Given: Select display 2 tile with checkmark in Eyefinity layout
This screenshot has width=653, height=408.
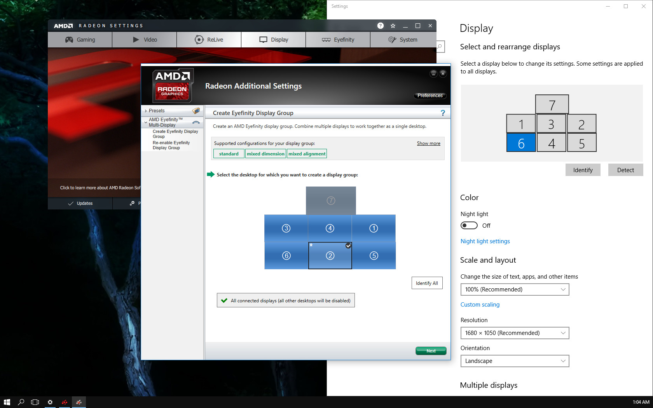Looking at the screenshot, I should (x=330, y=255).
